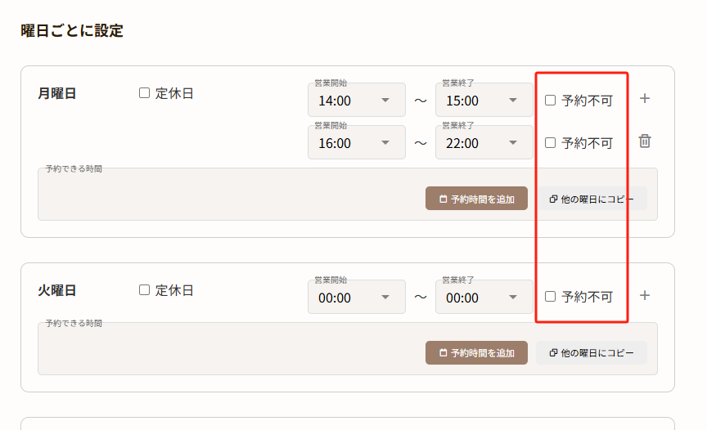The image size is (707, 430).
Task: Check Monday's 定休日 checkbox
Action: pyautogui.click(x=145, y=93)
